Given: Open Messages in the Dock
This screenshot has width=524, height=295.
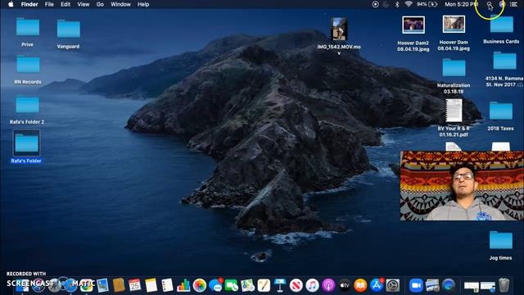Looking at the screenshot, I should pos(215,285).
